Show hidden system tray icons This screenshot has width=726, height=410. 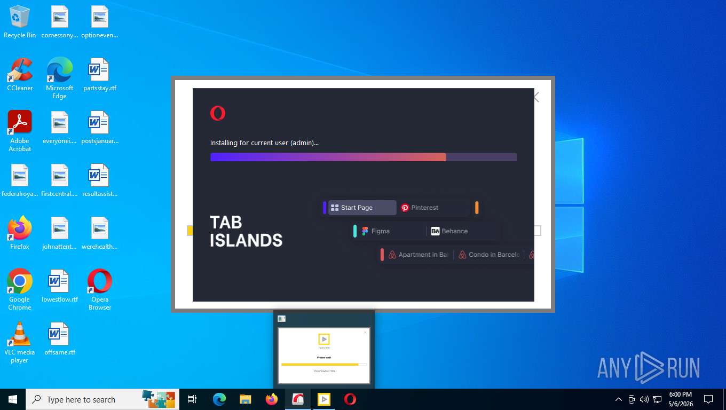tap(619, 399)
